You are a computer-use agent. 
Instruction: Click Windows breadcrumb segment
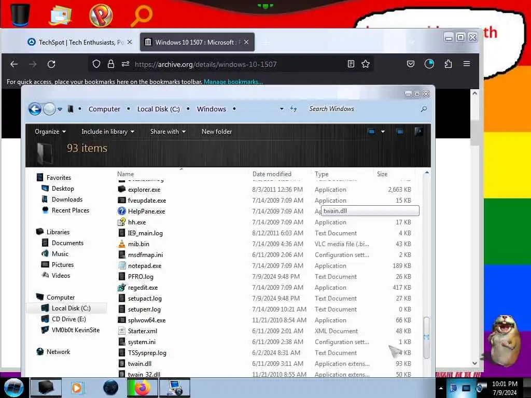(x=212, y=109)
